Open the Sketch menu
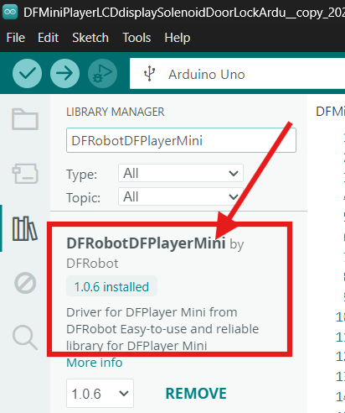This screenshot has height=413, width=345. 90,38
